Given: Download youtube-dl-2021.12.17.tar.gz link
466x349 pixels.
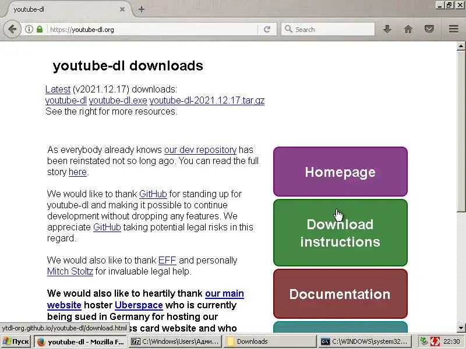Looking at the screenshot, I should click(x=207, y=101).
